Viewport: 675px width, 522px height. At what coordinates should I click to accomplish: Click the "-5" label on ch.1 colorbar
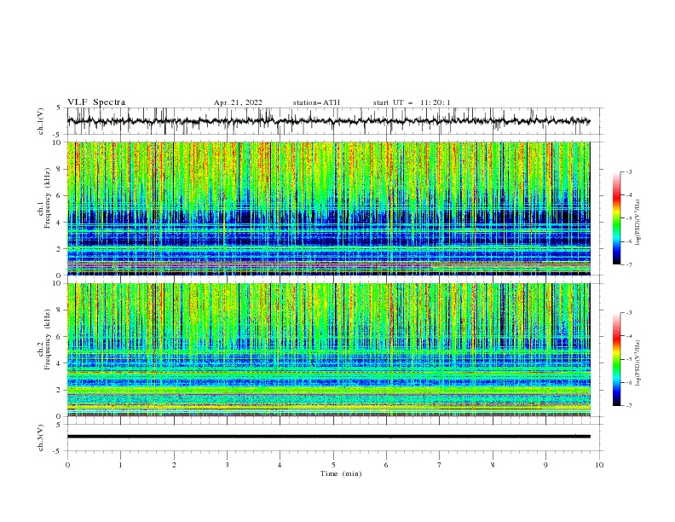coord(629,218)
